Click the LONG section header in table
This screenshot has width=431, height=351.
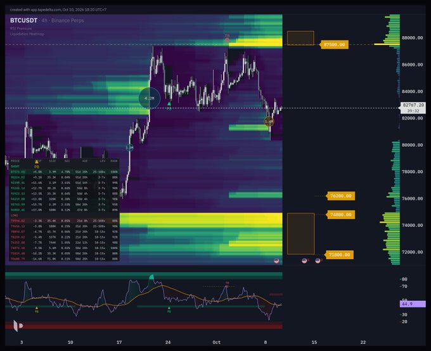point(14,215)
